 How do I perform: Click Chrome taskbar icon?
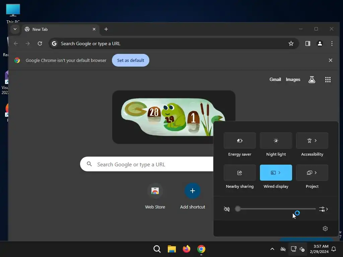coord(201,249)
